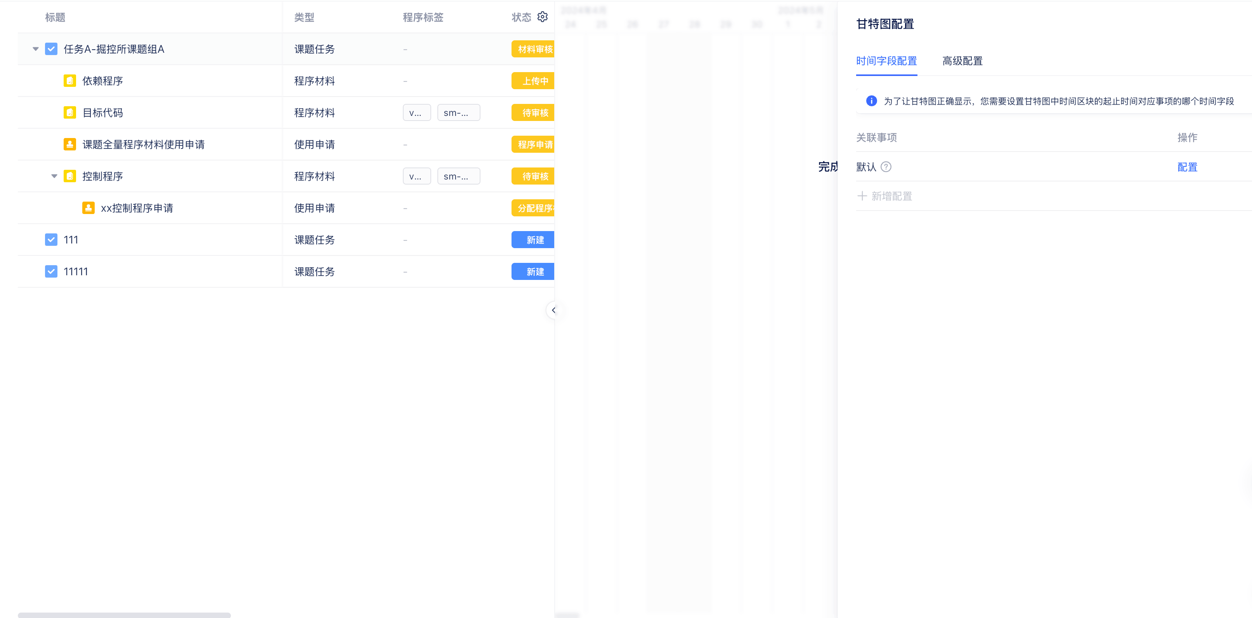Viewport: 1252px width, 618px height.
Task: Click the blue info icon in the notice
Action: pos(871,101)
